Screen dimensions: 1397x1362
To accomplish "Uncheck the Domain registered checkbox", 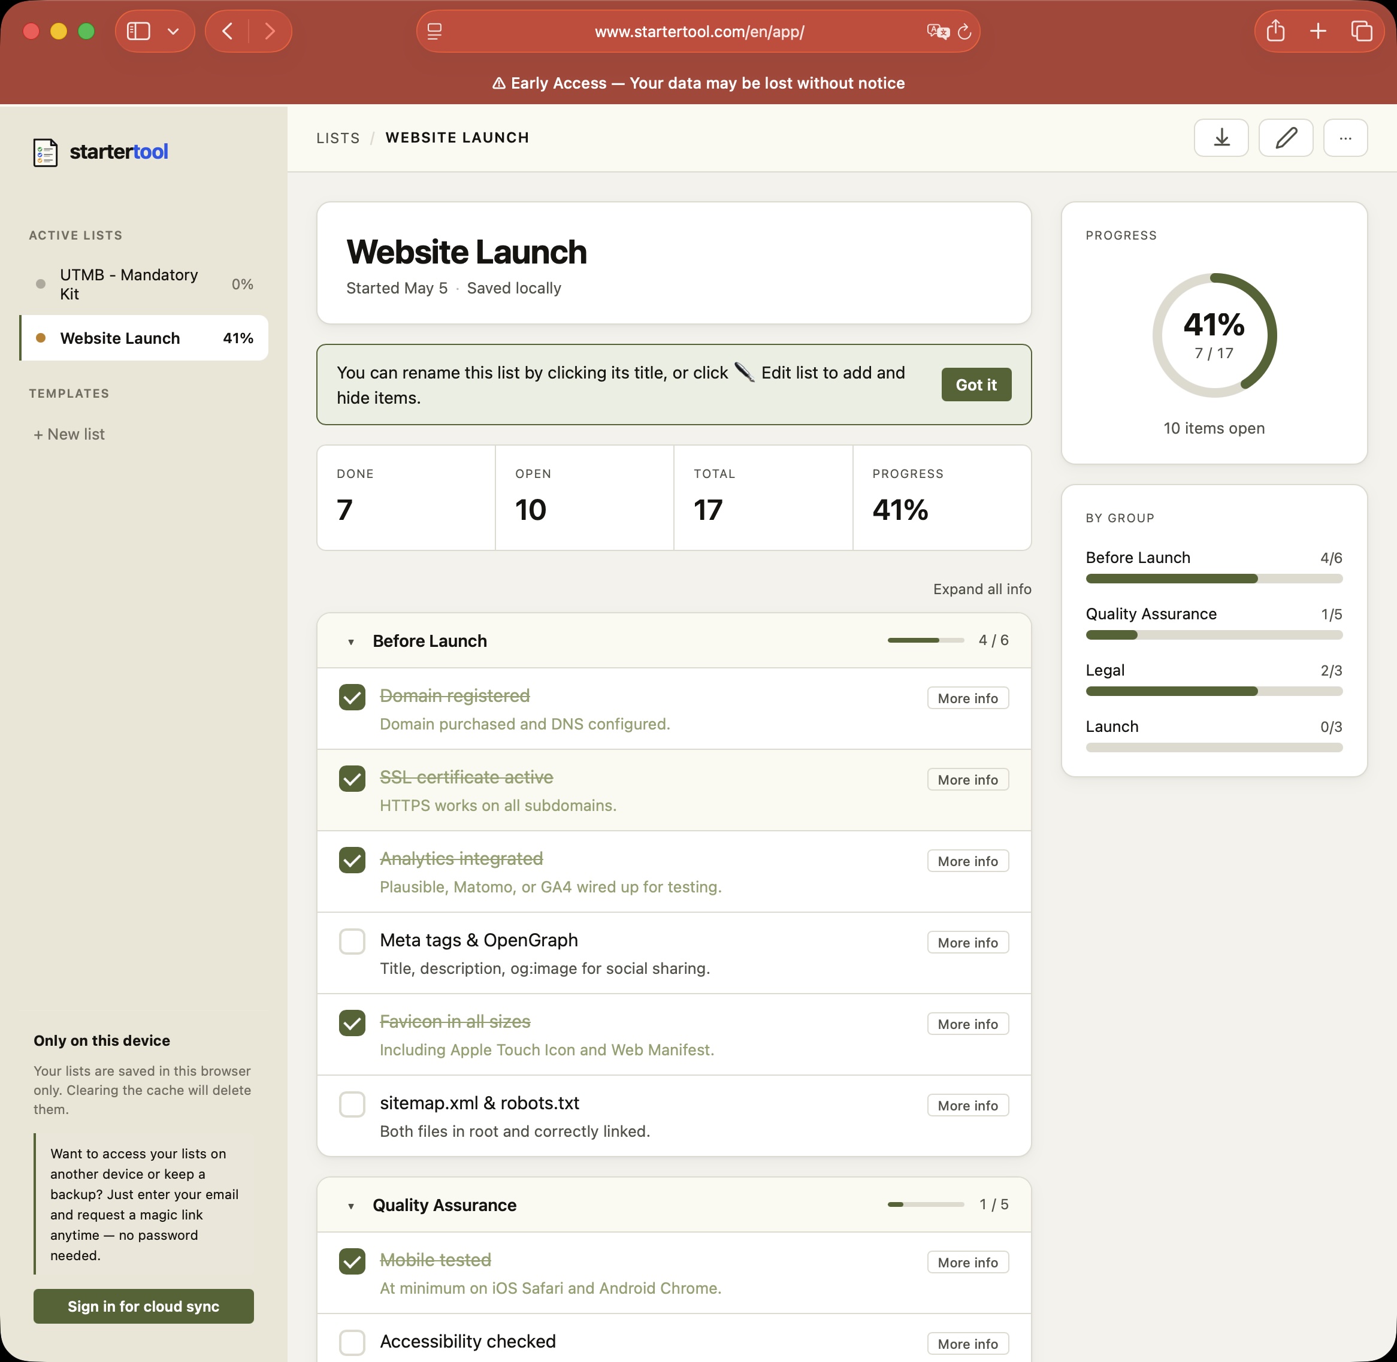I will [x=352, y=697].
